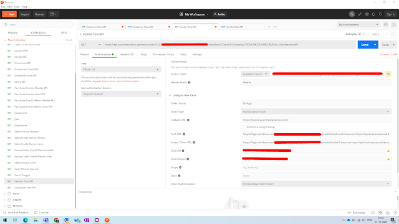Click the Token Name input field
This screenshot has height=224, width=399.
(x=316, y=103)
